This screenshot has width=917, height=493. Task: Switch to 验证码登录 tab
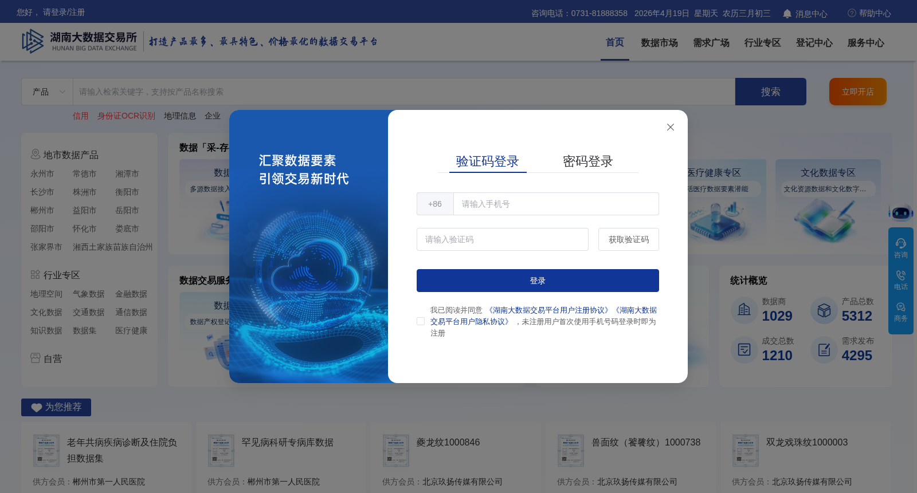pyautogui.click(x=488, y=161)
